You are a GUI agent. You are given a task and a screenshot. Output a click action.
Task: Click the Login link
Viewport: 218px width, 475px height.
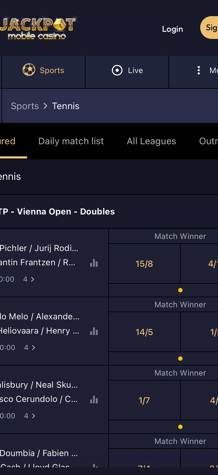pos(172,29)
